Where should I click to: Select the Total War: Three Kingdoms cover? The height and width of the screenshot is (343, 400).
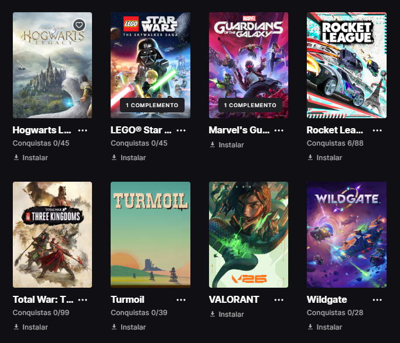click(x=52, y=234)
